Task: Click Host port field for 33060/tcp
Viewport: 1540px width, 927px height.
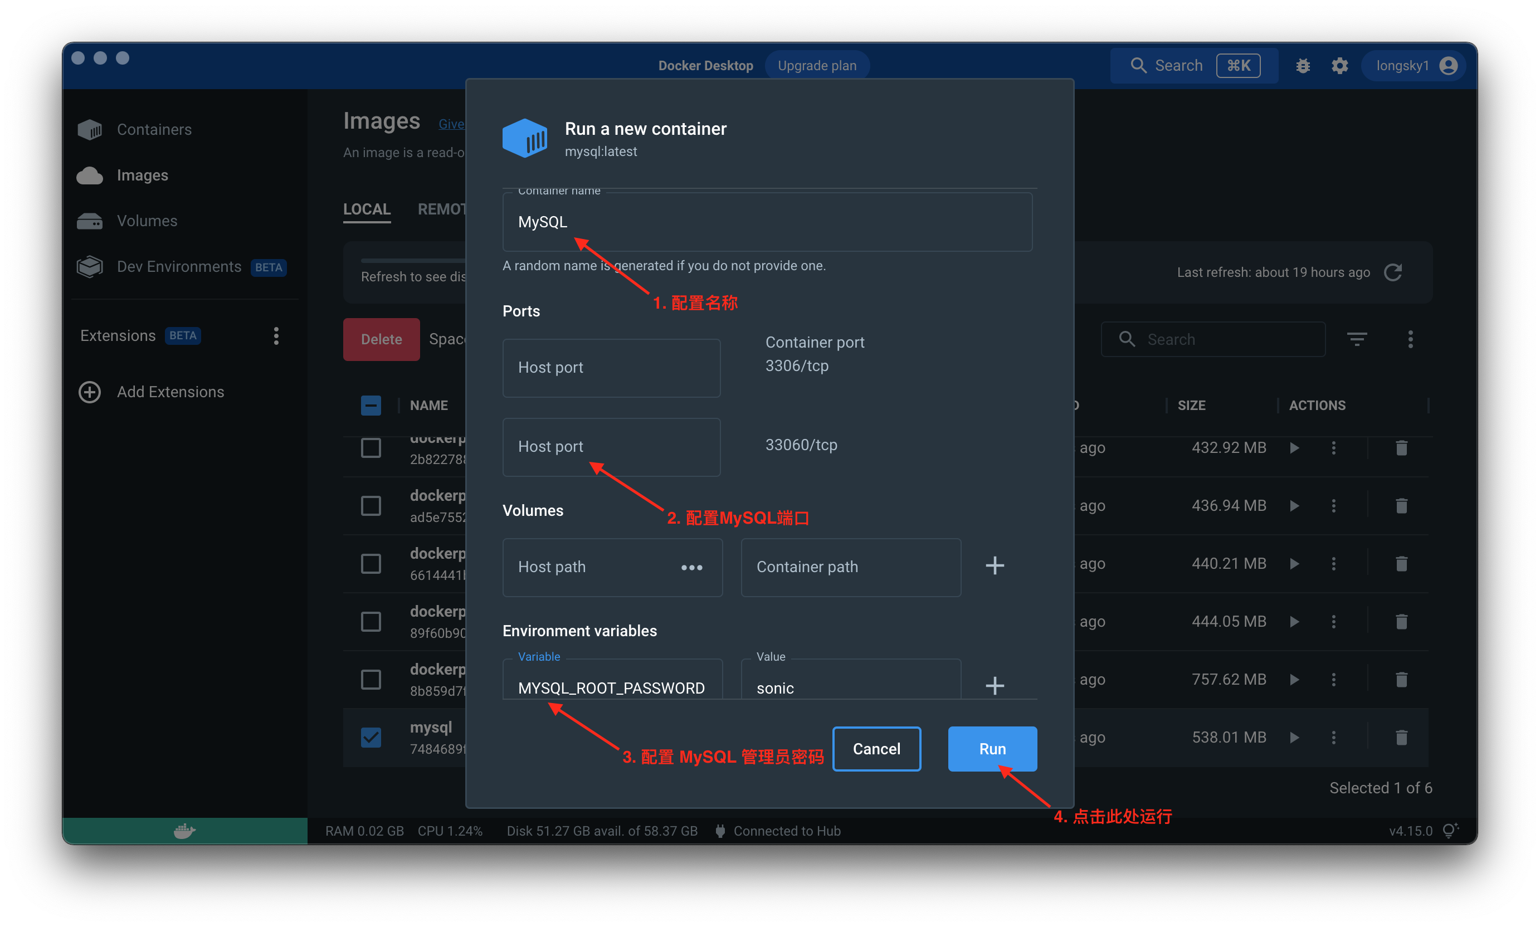Action: 611,447
